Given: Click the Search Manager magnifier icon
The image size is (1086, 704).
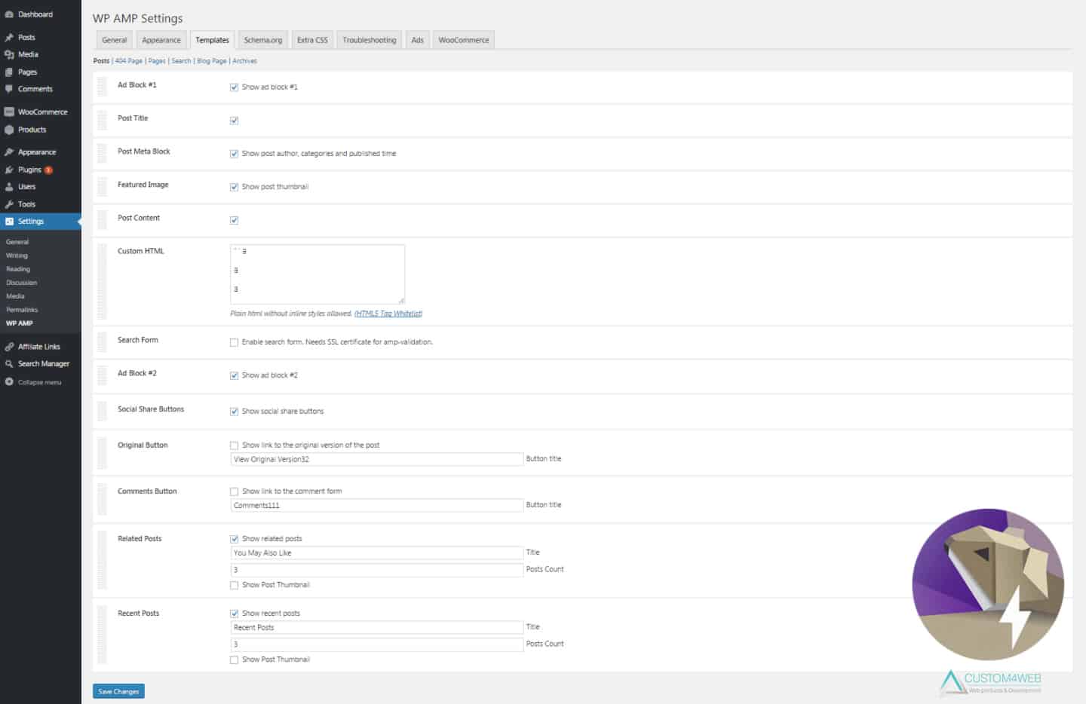Looking at the screenshot, I should coord(9,363).
